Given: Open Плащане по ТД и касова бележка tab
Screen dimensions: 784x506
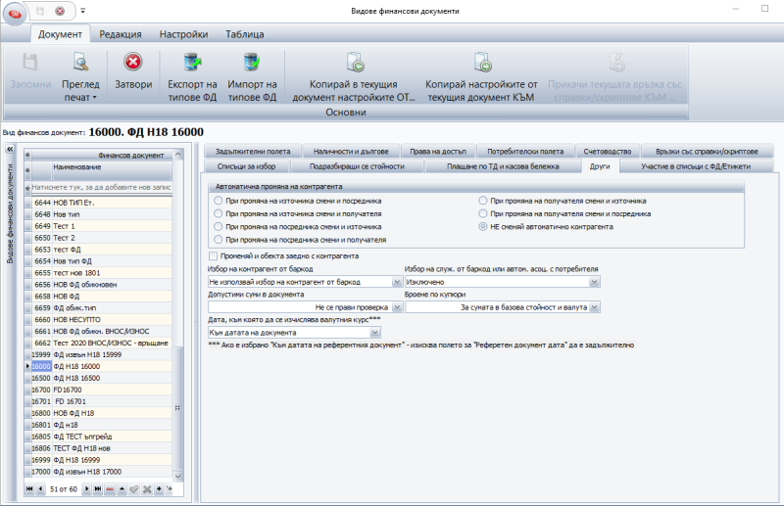Looking at the screenshot, I should pos(503,166).
